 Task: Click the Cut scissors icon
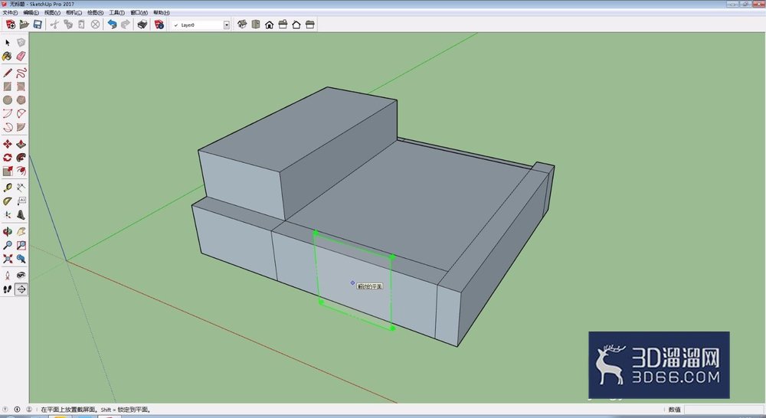tap(54, 24)
